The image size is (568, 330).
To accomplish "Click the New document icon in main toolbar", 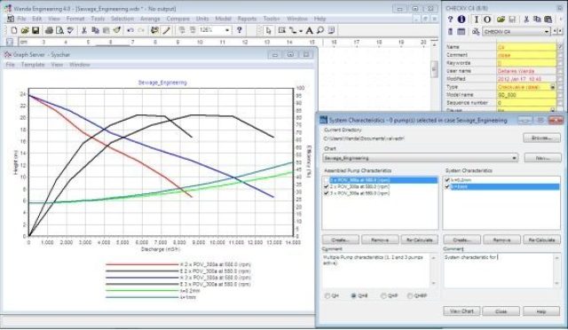I will 14,30.
